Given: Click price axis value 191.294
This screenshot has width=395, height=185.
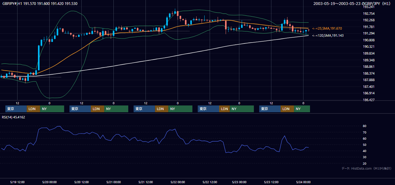Looking at the screenshot, I should (369, 33).
